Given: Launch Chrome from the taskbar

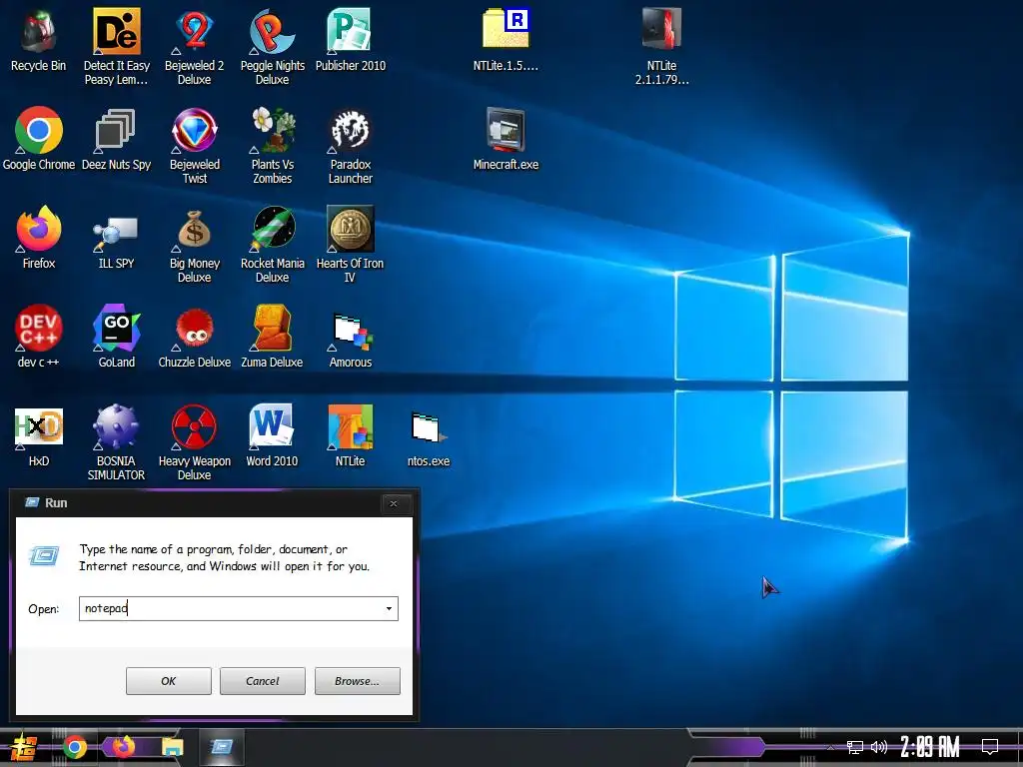Looking at the screenshot, I should pos(74,747).
